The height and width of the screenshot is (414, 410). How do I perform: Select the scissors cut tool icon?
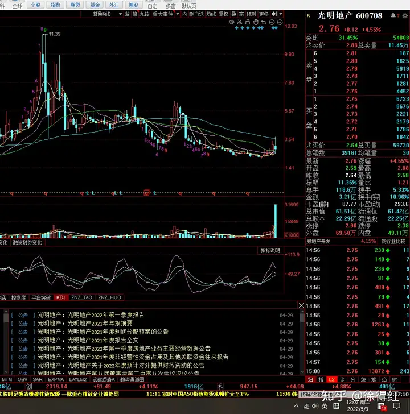click(240, 22)
